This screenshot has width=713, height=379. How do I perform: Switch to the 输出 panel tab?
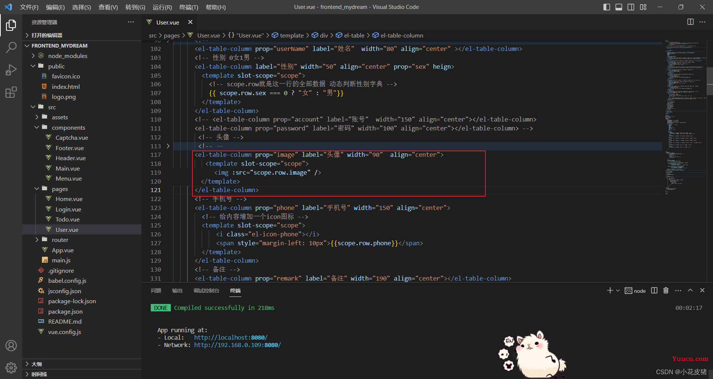(x=177, y=291)
